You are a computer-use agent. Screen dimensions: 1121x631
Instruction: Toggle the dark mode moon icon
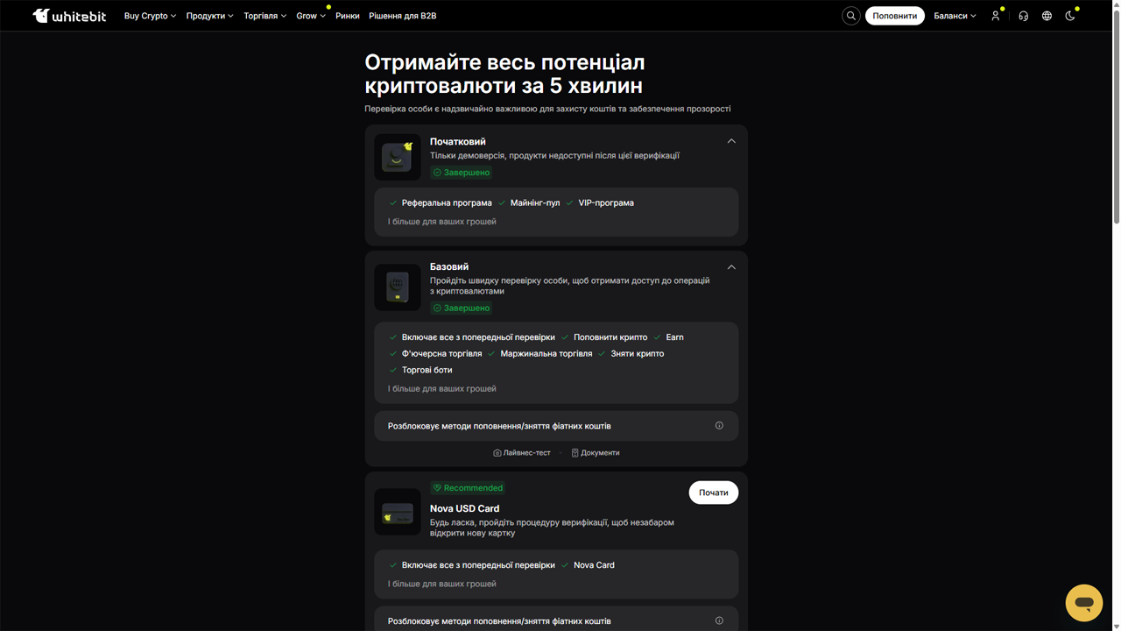[x=1070, y=16]
